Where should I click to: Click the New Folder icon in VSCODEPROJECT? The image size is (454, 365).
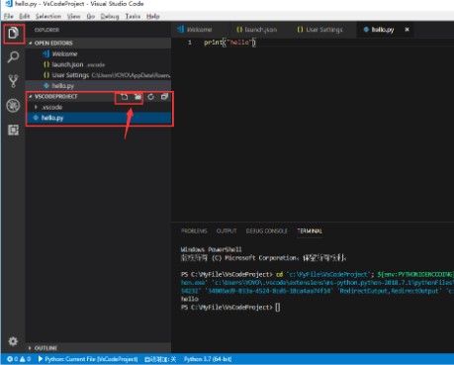click(x=137, y=97)
